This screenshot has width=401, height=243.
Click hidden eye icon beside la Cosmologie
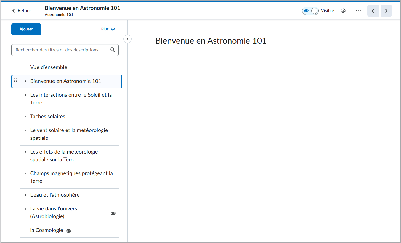click(69, 231)
